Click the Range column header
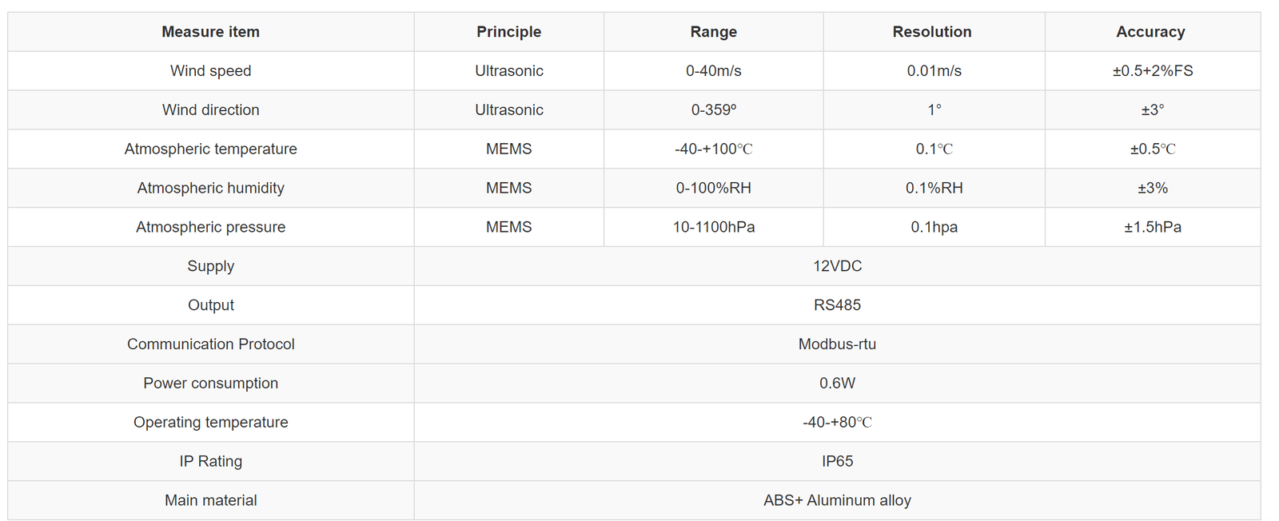 (714, 32)
